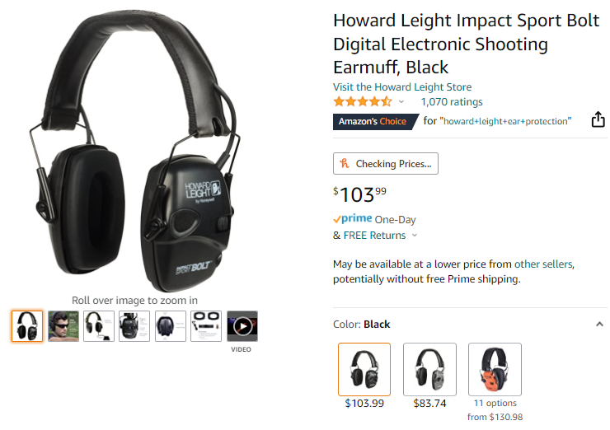This screenshot has height=430, width=610.
Task: Open the star rating breakdown arrow
Action: tap(401, 102)
